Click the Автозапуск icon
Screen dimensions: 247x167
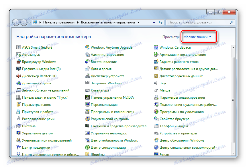[18, 55]
